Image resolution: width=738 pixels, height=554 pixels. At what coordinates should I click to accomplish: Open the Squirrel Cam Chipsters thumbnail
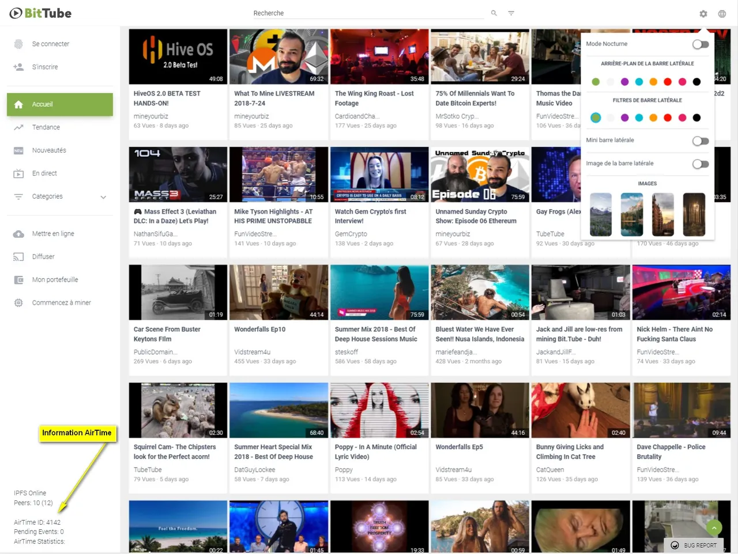pos(178,410)
